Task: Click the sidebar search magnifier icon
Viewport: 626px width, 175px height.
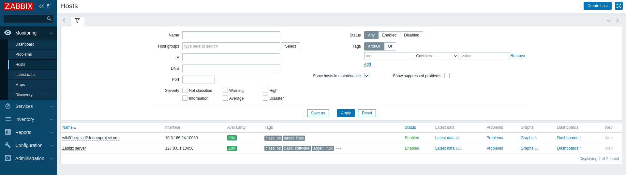Action: 49,19
